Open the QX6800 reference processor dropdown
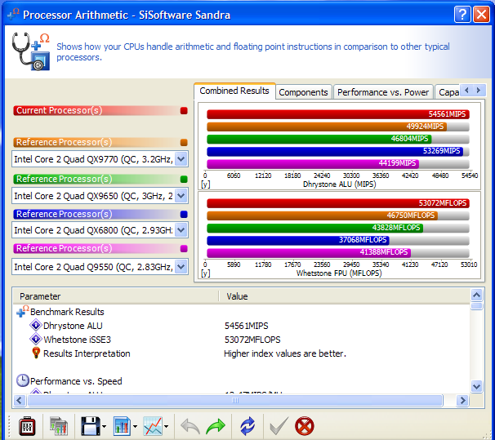The height and width of the screenshot is (440, 495). (x=181, y=229)
